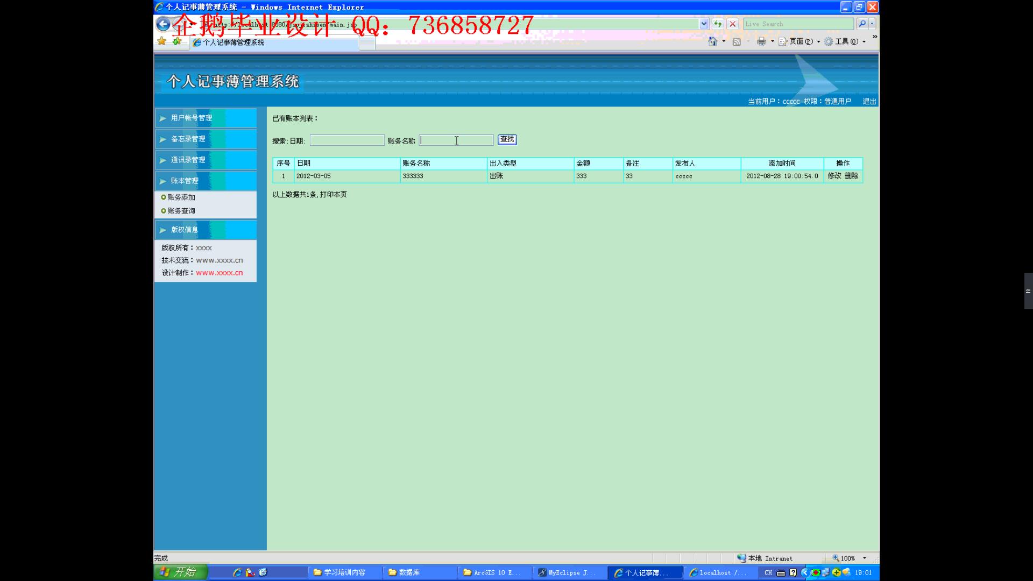Click the IE Back navigation button
Viewport: 1033px width, 581px height.
coord(163,24)
